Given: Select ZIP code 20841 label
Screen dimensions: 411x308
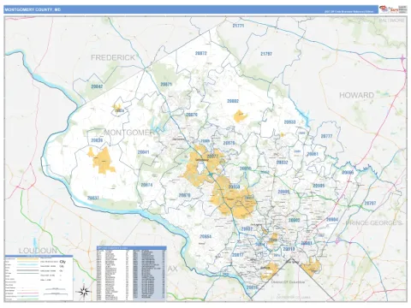Looking at the screenshot, I should tap(143, 152).
